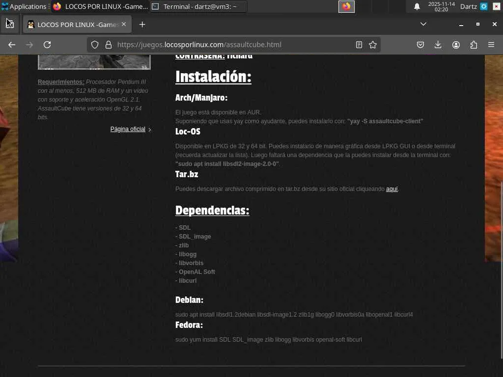This screenshot has width=503, height=377.
Task: Open the extensions puzzle icon
Action: (474, 45)
